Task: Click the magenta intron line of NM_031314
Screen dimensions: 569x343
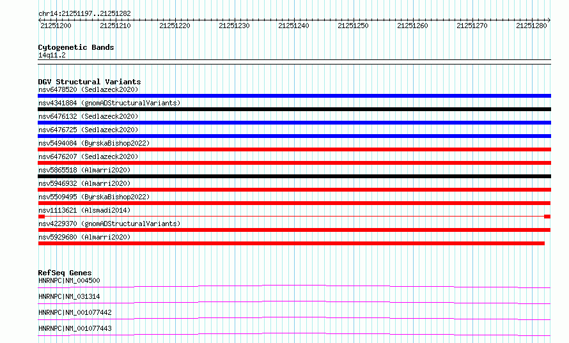Action: tap(294, 301)
